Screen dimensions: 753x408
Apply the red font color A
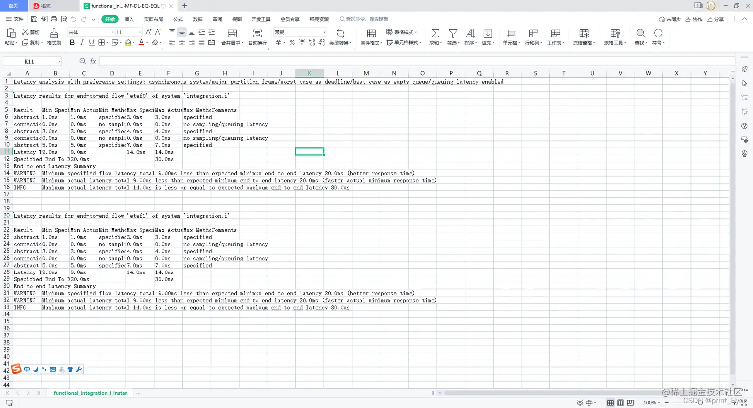tap(141, 43)
